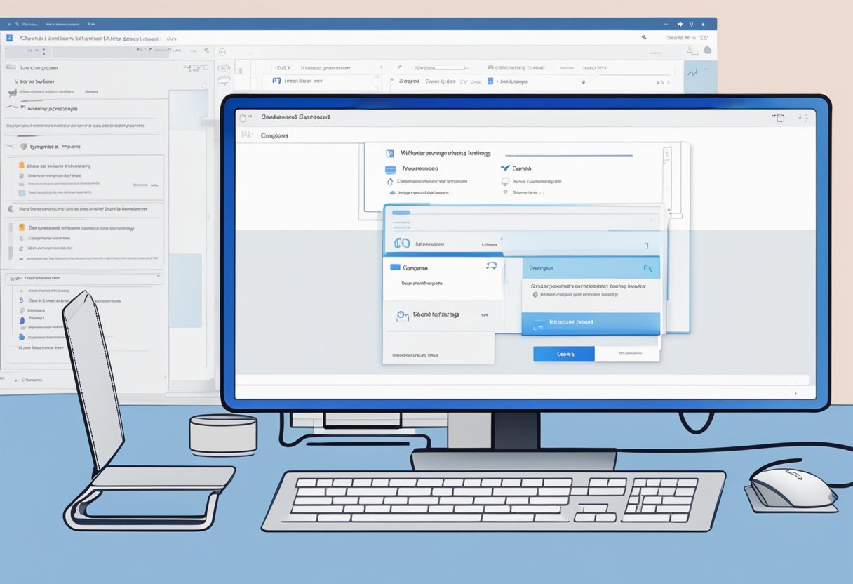Click the icon at the monitor window's top right
The width and height of the screenshot is (853, 584).
coord(778,119)
